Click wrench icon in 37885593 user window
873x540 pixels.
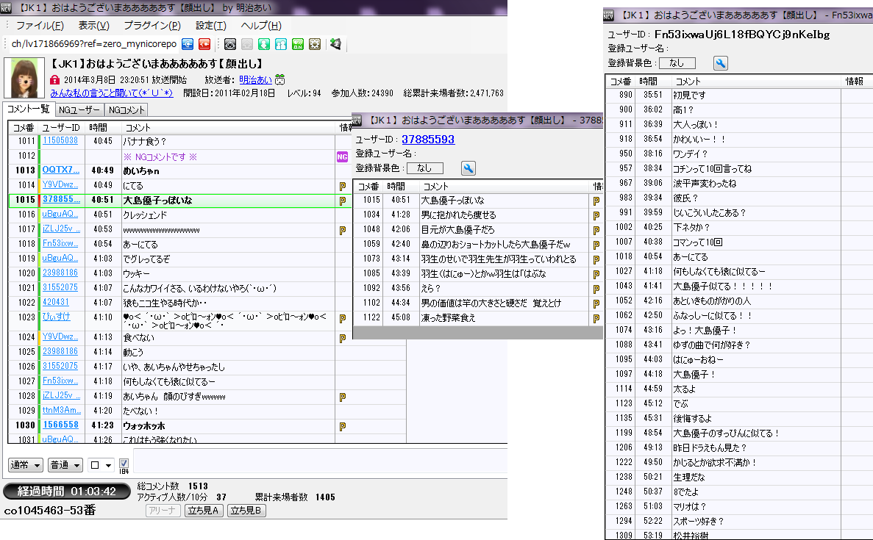(x=468, y=168)
